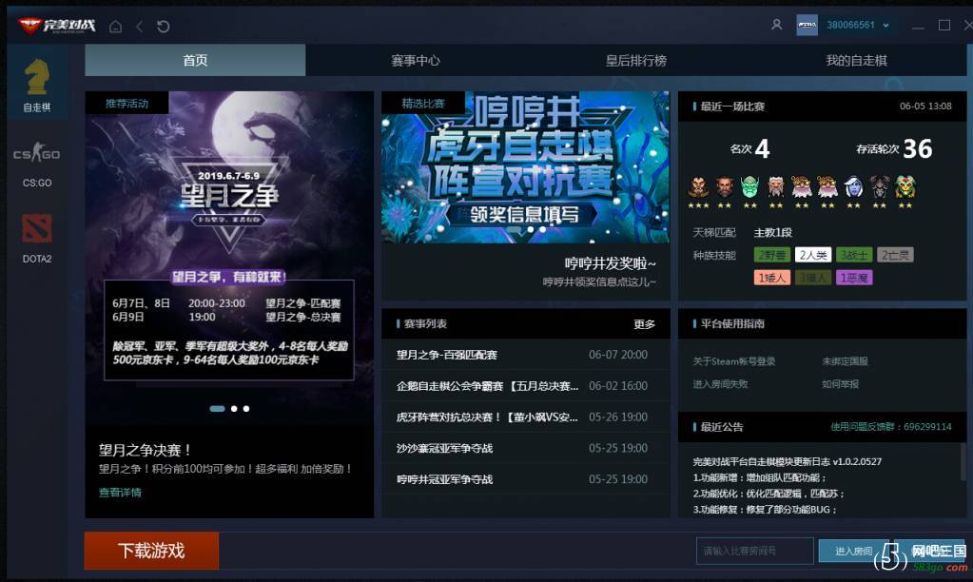Open the 企鹅自走棋公会争霸赛 match row
The height and width of the screenshot is (582, 973).
526,385
